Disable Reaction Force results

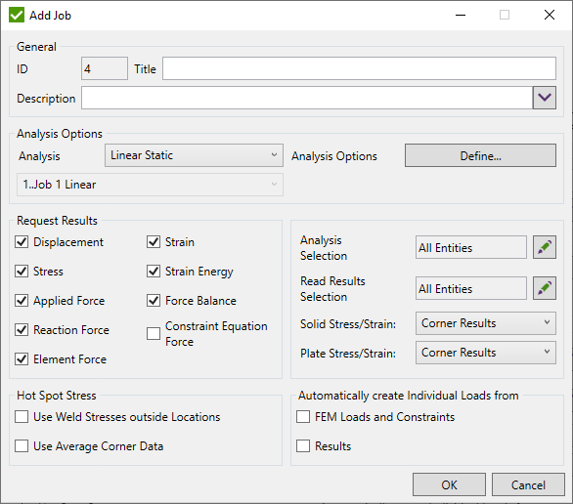pos(22,329)
